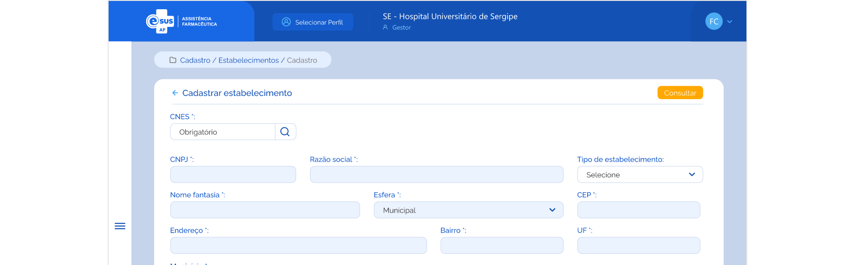Click the CNES search magnifier icon
855x265 pixels.
point(285,132)
